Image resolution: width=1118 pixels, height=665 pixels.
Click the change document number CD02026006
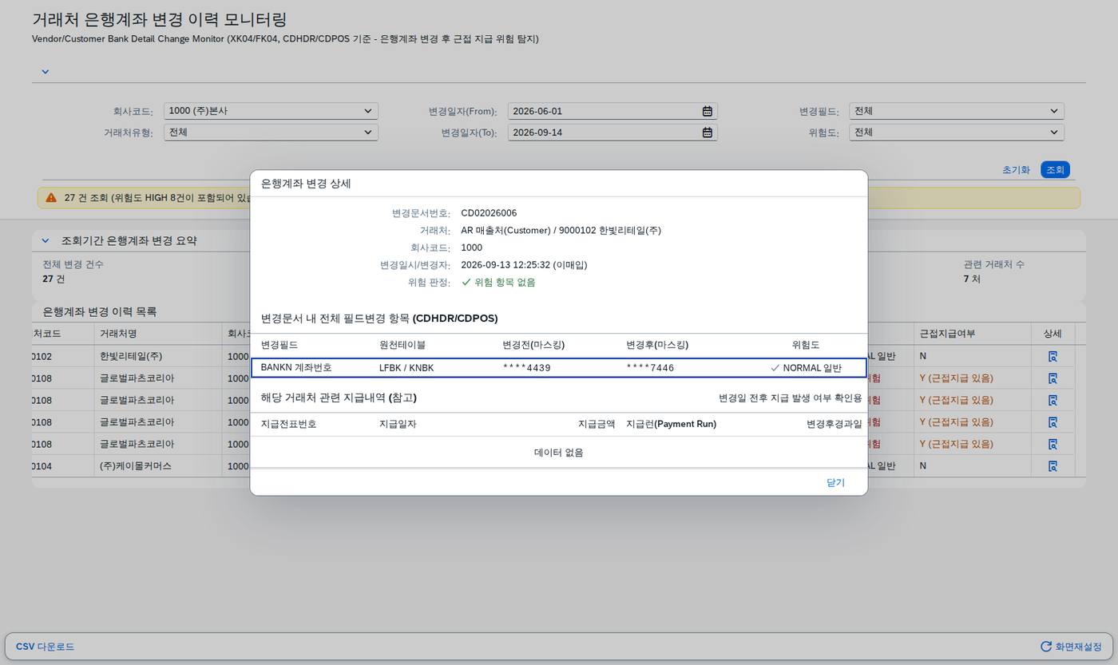489,213
